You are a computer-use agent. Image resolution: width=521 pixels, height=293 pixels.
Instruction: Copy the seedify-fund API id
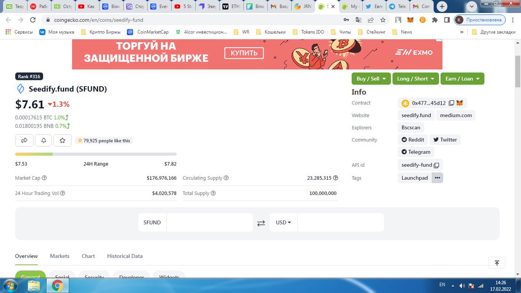[x=437, y=165]
